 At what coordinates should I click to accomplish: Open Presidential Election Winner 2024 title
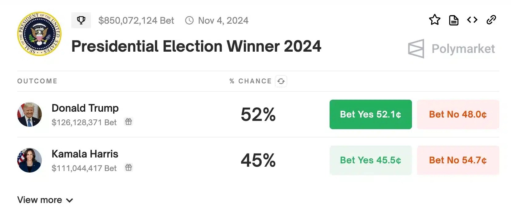click(x=196, y=46)
